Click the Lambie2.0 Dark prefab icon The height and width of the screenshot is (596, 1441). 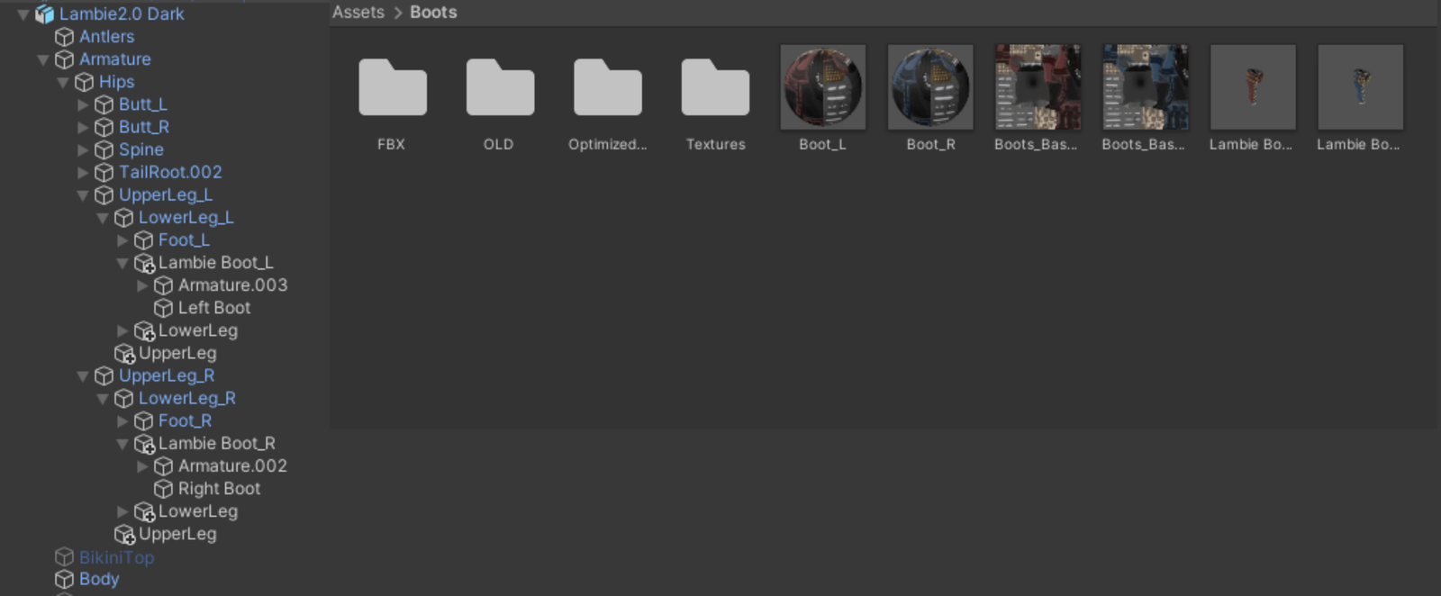click(44, 14)
